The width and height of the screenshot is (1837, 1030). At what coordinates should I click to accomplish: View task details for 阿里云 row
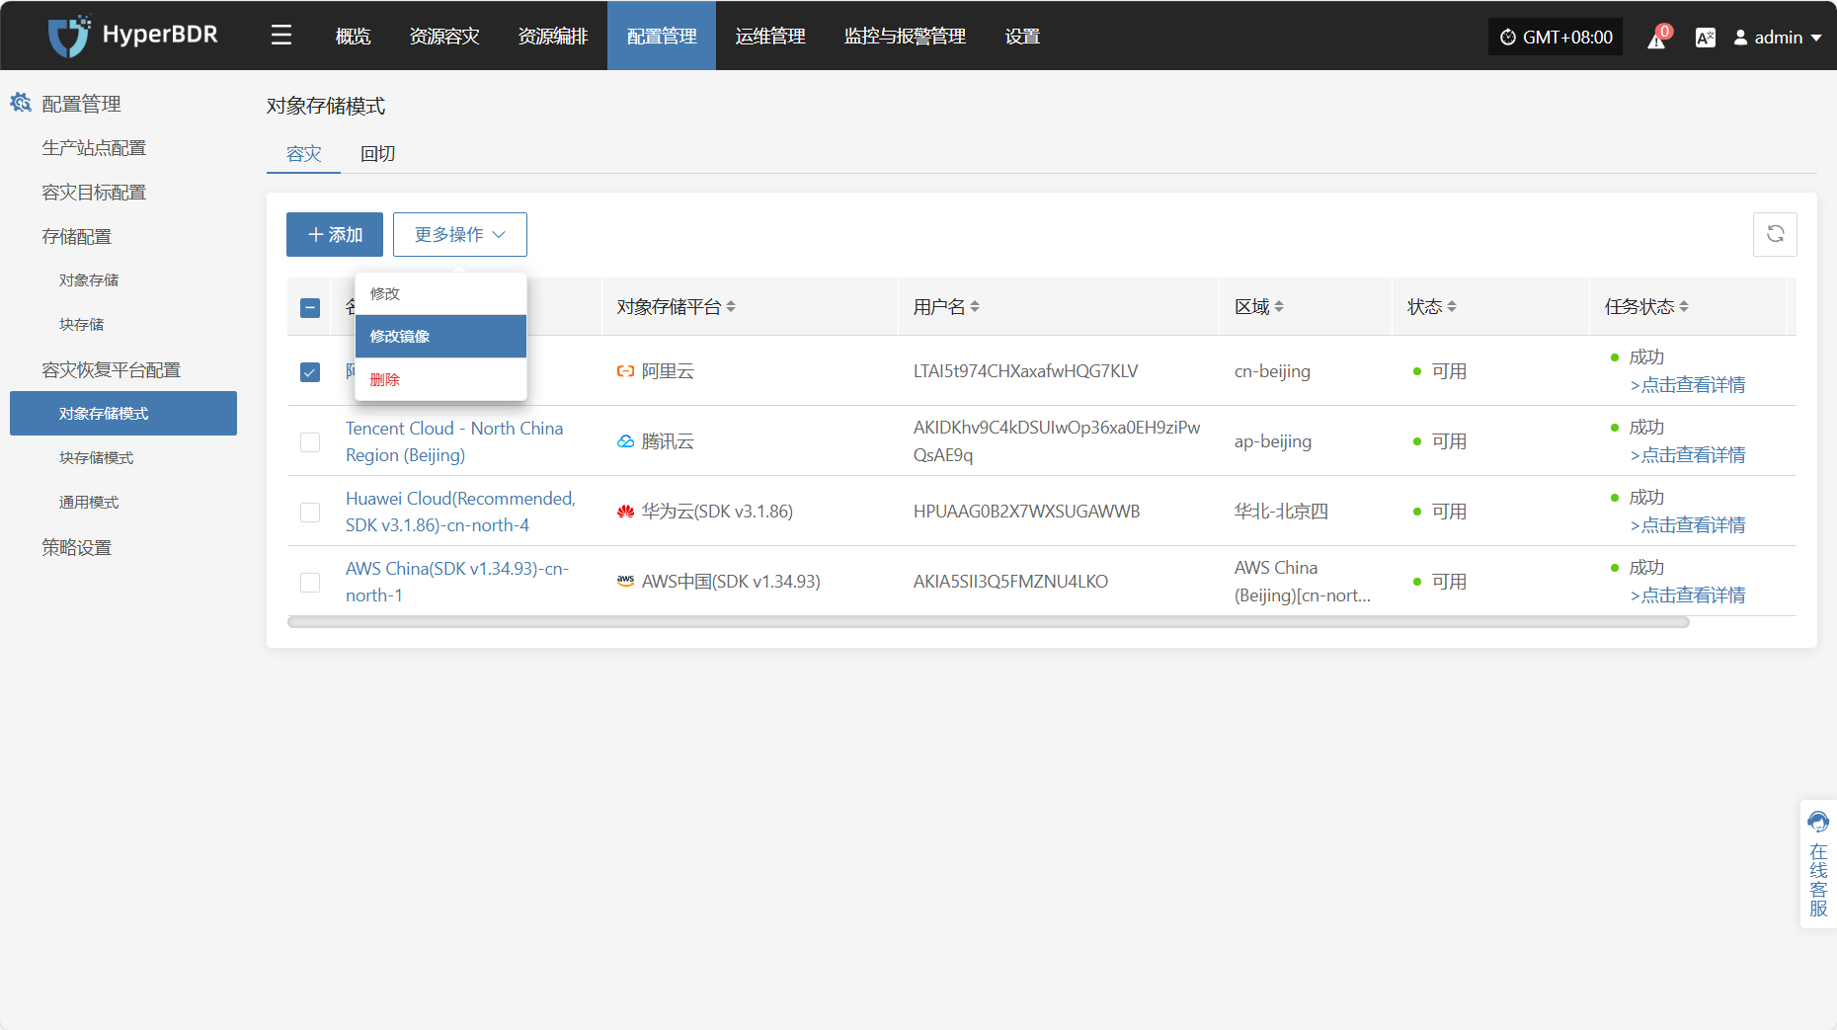click(x=1688, y=385)
